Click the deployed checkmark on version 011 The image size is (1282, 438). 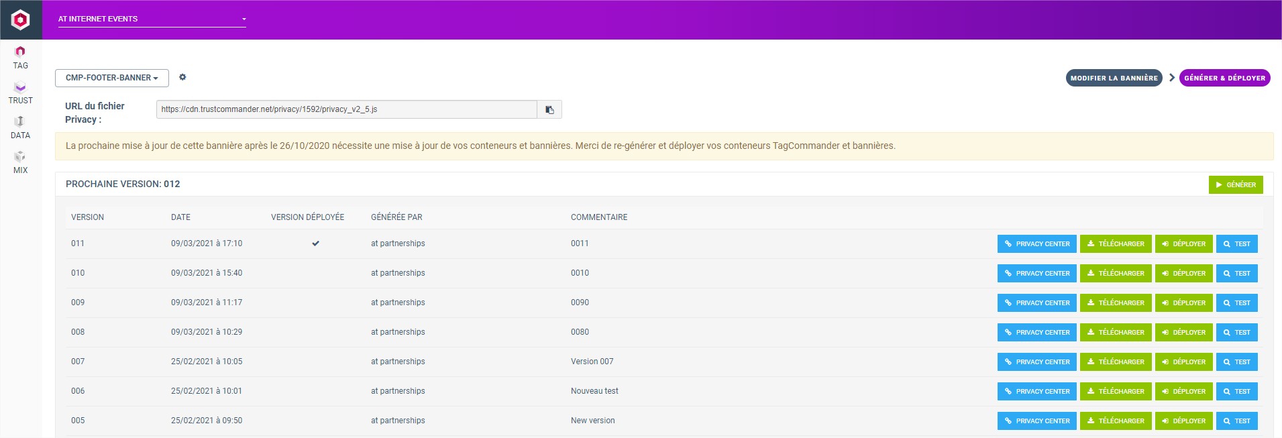point(315,243)
